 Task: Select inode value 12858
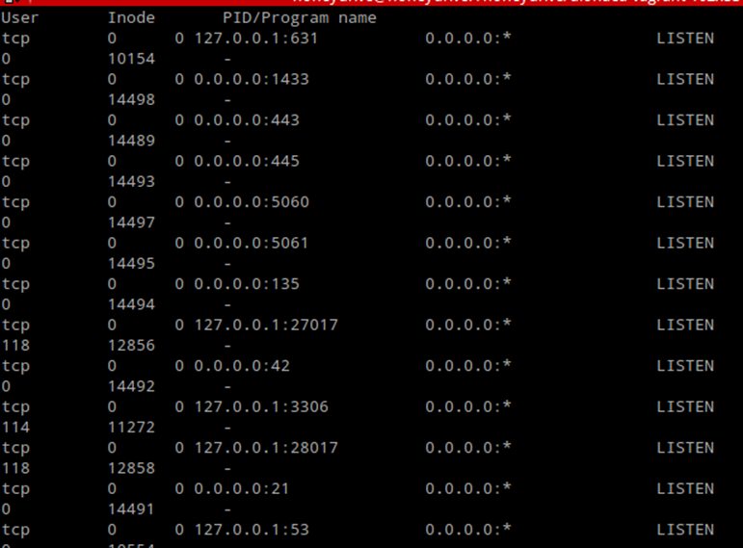pyautogui.click(x=131, y=468)
